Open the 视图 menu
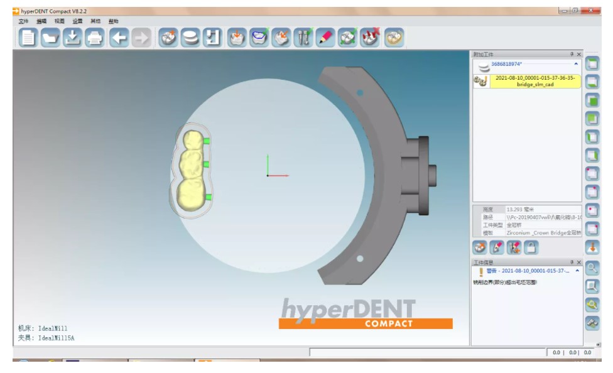613x373 pixels. (60, 21)
